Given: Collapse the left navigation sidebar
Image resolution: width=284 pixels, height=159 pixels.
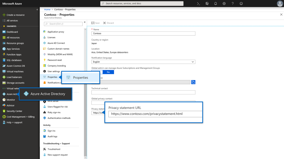Looking at the screenshot, I should (37, 10).
